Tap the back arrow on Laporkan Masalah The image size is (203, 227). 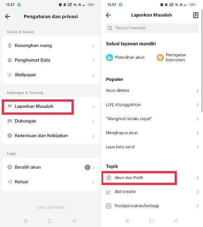click(108, 15)
